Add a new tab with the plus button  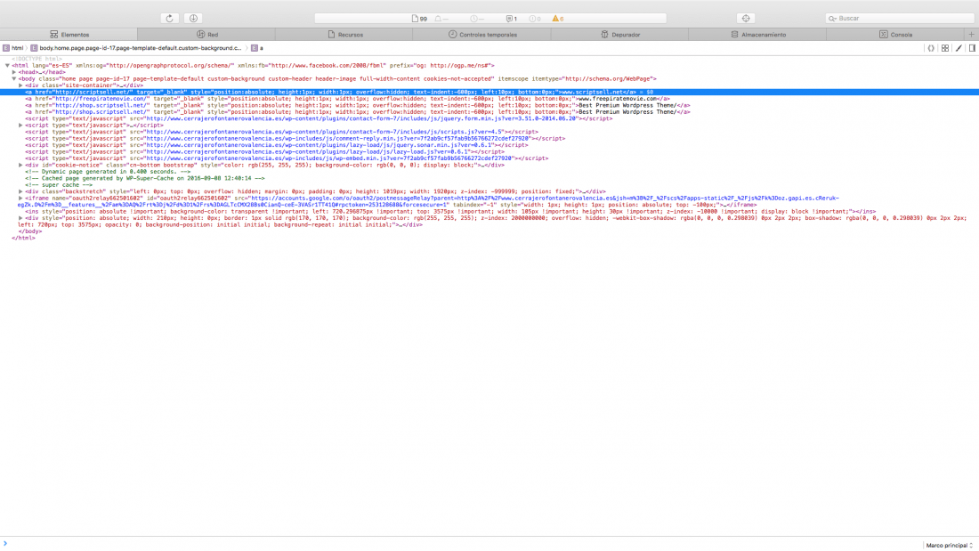coord(971,35)
